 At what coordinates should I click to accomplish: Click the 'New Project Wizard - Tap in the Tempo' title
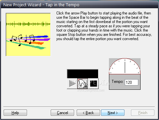41,5
